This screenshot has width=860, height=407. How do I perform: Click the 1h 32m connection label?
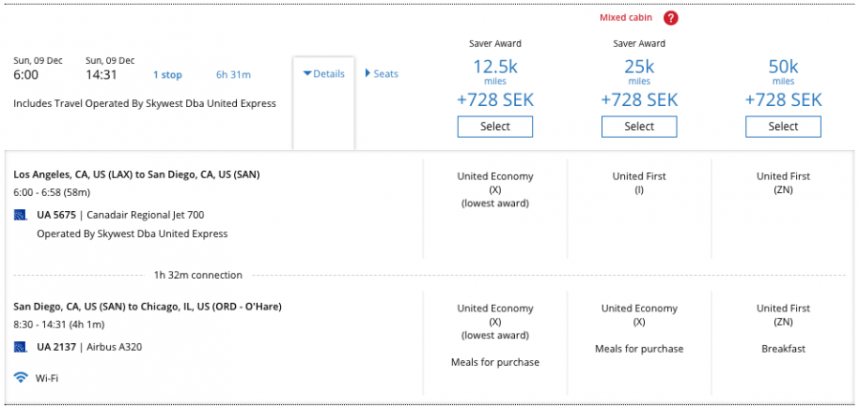pyautogui.click(x=198, y=275)
